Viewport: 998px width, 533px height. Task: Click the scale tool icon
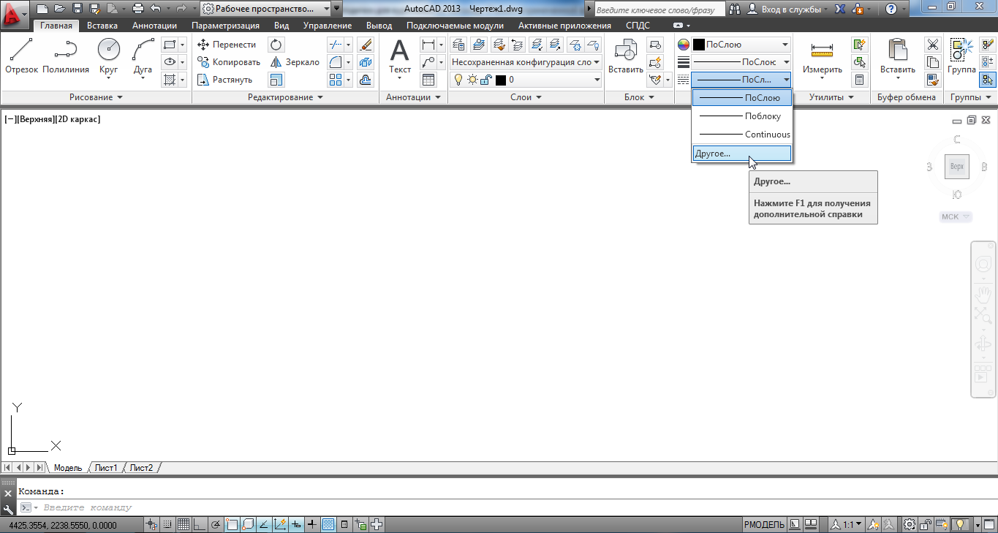pos(276,80)
